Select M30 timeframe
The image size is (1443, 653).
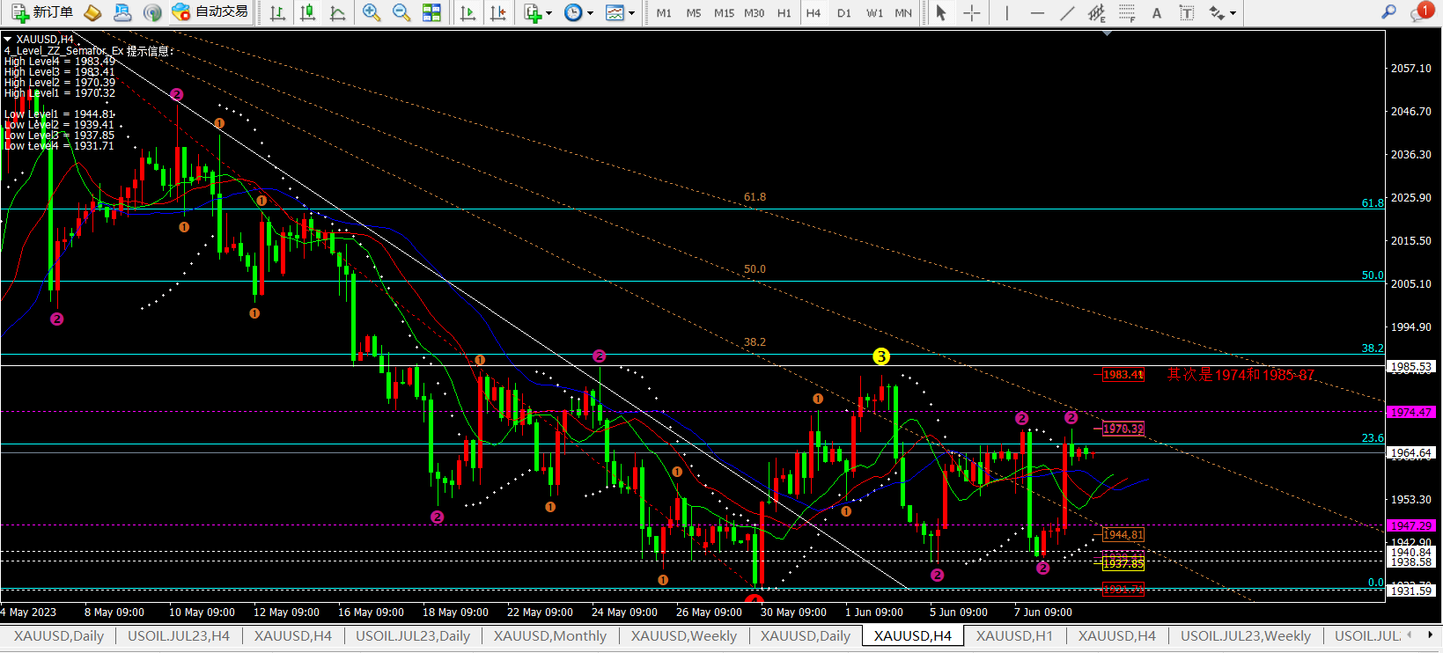755,13
